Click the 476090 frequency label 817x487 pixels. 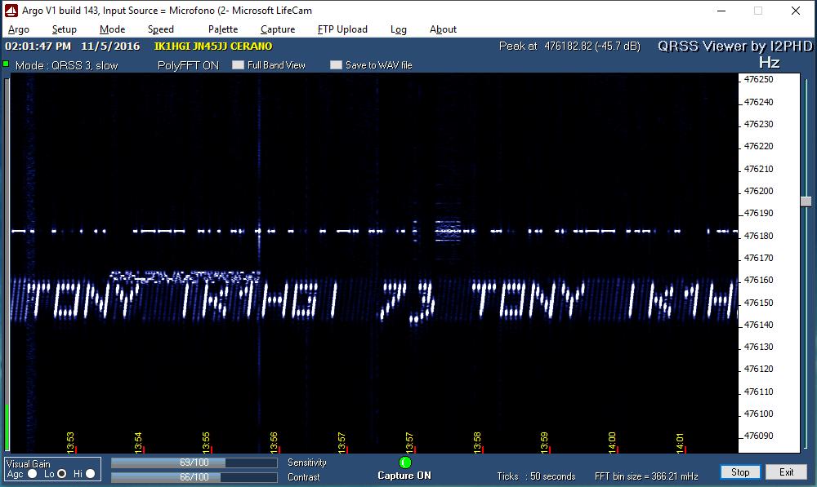759,436
